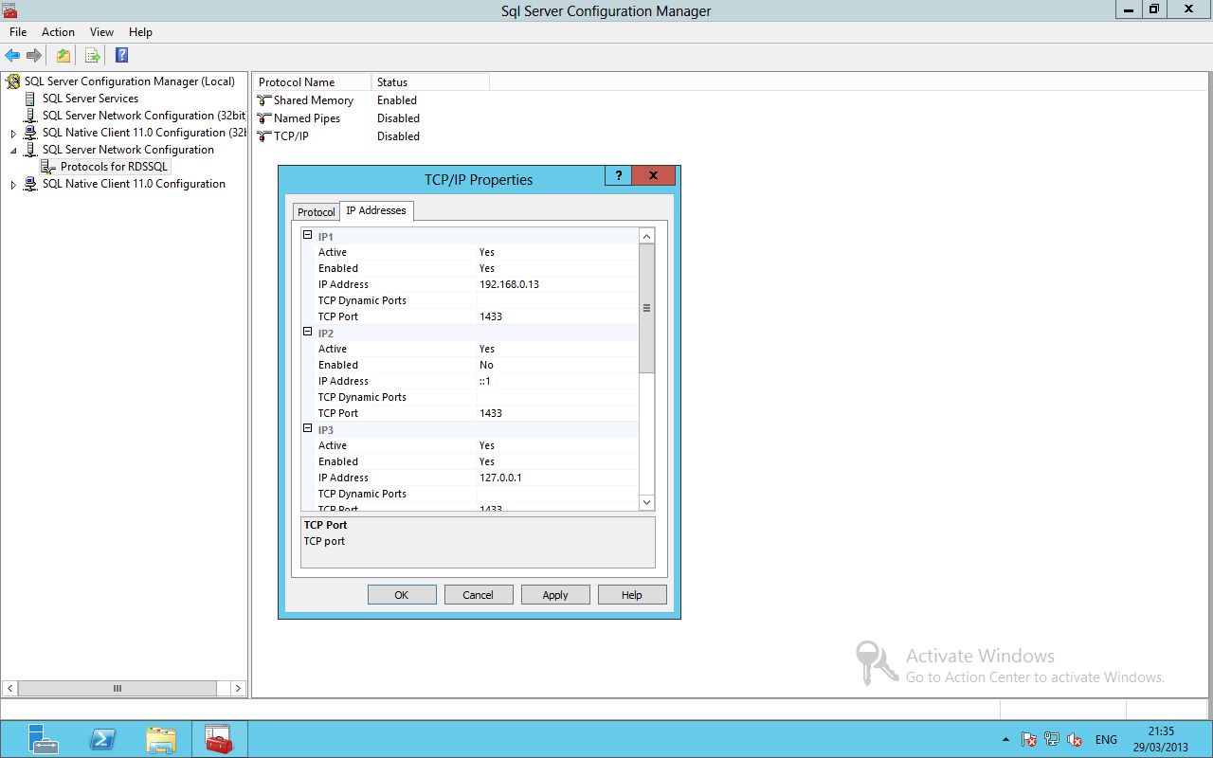Click the muted speaker tray icon
The height and width of the screenshot is (758, 1213).
point(1075,740)
